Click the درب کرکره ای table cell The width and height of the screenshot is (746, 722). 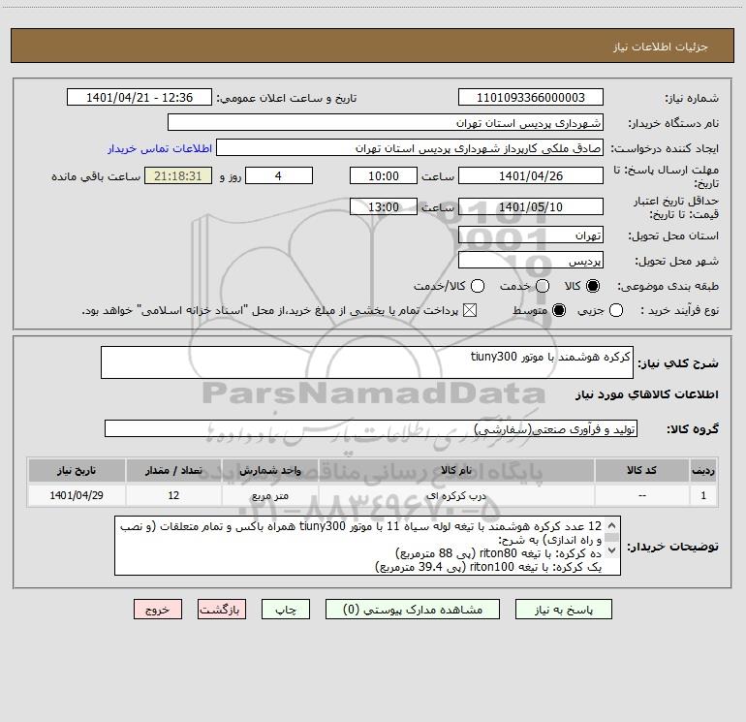(456, 495)
